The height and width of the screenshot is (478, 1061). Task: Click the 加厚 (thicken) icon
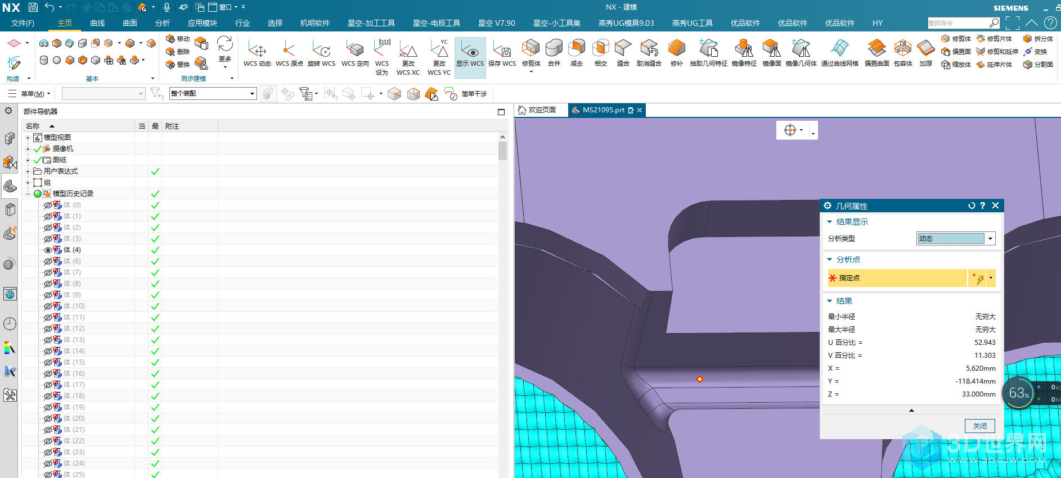tap(925, 54)
